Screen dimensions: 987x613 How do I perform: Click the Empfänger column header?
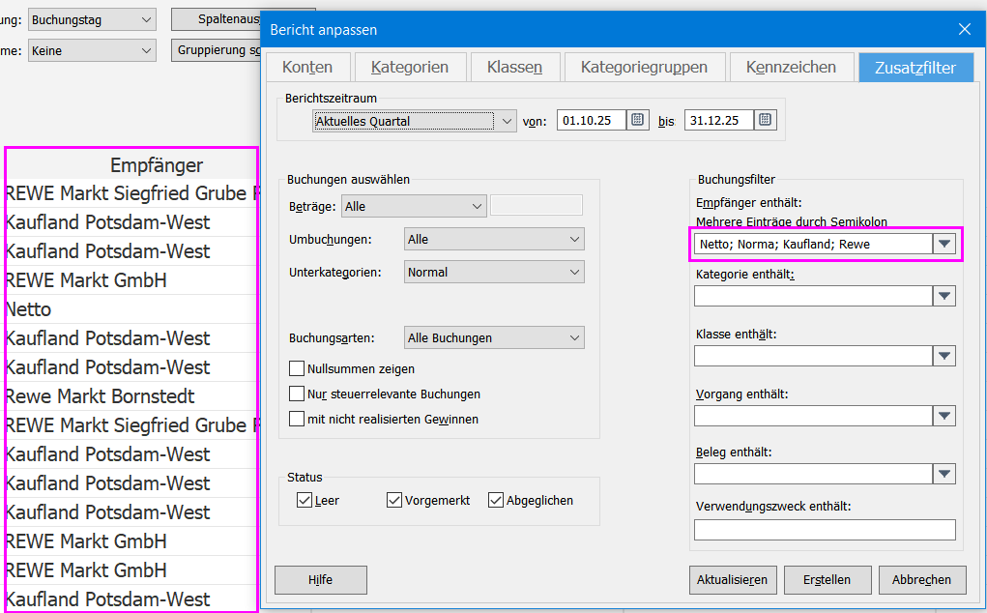[x=132, y=165]
